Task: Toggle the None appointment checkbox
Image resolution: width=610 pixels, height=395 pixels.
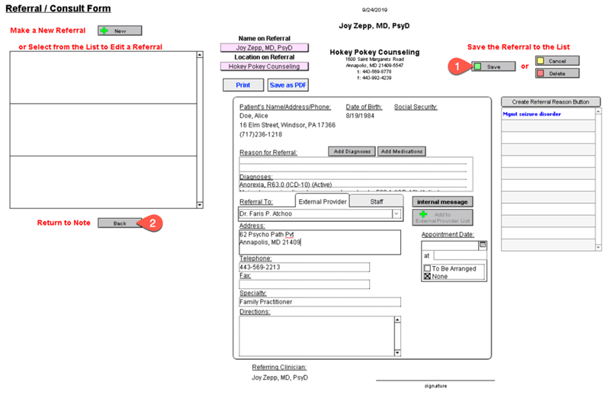Action: tap(427, 276)
